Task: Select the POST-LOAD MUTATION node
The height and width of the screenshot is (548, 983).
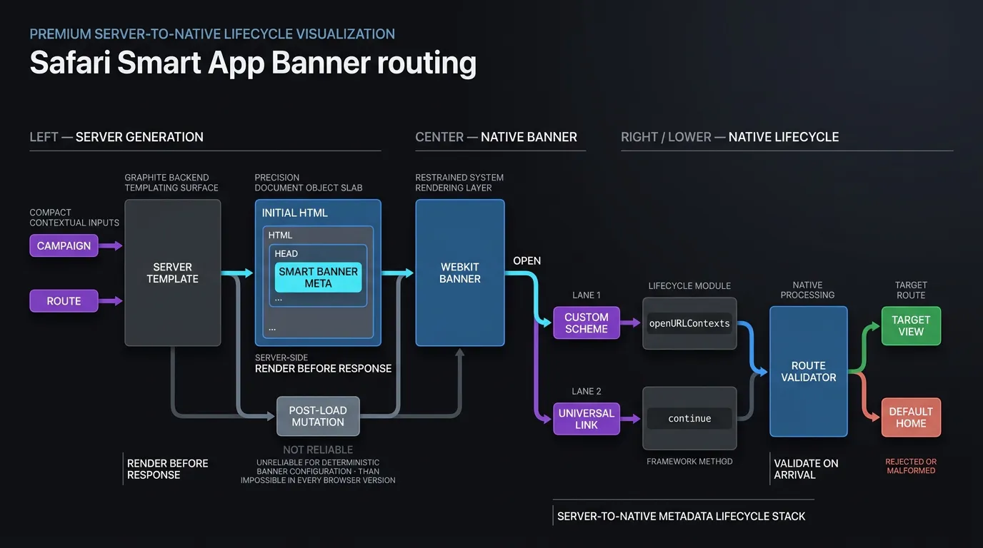Action: pyautogui.click(x=318, y=416)
